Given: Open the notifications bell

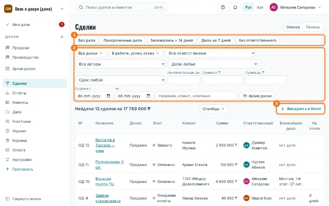Looking at the screenshot, I should (x=235, y=7).
